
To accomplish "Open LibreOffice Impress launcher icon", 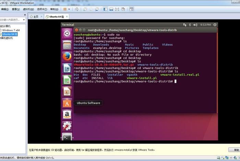I will (x=67, y=91).
